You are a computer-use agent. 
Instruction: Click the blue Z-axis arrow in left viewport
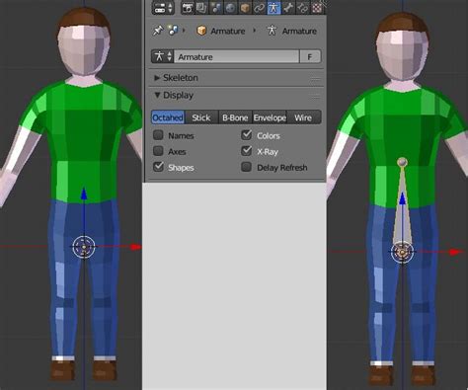click(x=84, y=194)
